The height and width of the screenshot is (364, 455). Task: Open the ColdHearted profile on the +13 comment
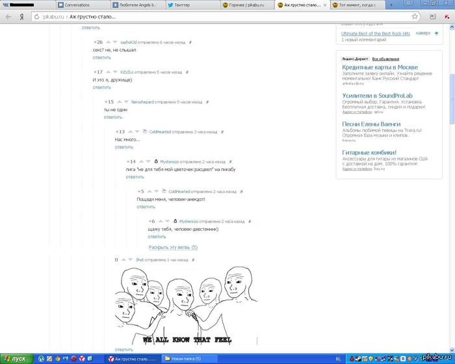(160, 132)
